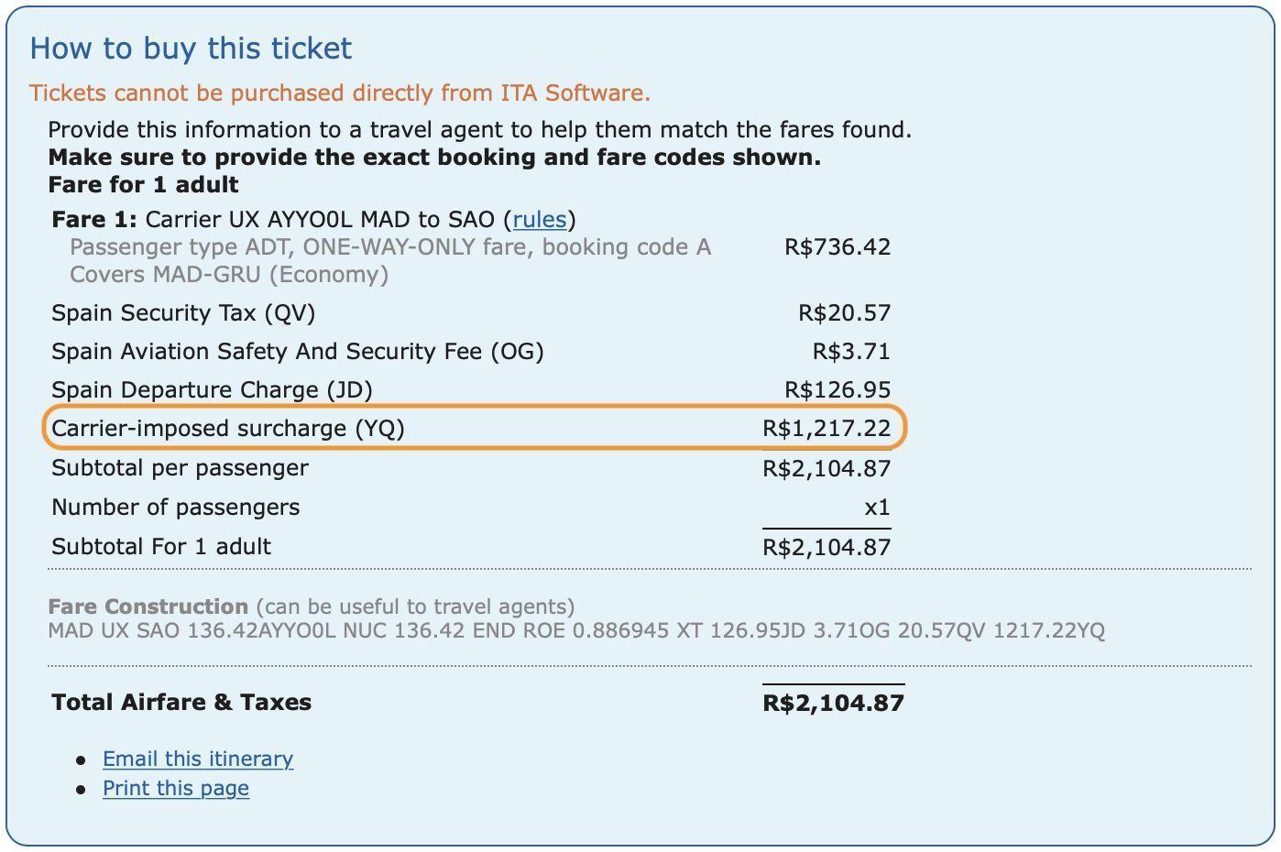The width and height of the screenshot is (1281, 852).
Task: Select the How to buy this ticket heading
Action: (x=191, y=49)
